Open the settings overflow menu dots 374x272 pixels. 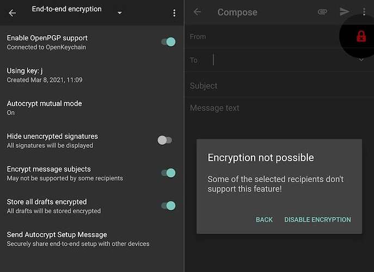pos(174,13)
